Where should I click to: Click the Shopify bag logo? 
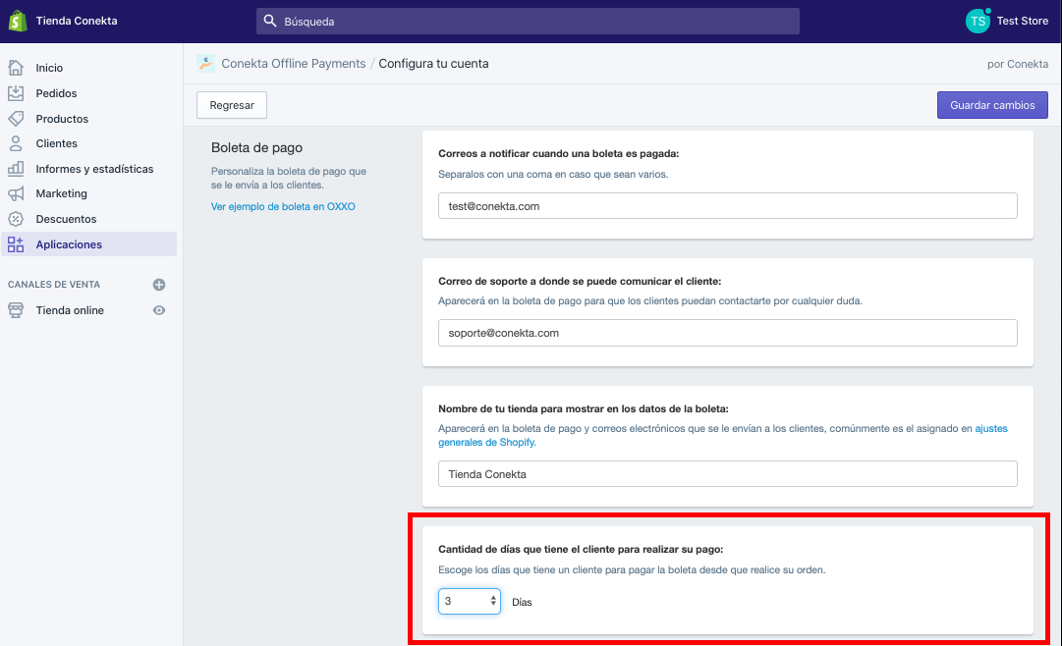tap(18, 21)
